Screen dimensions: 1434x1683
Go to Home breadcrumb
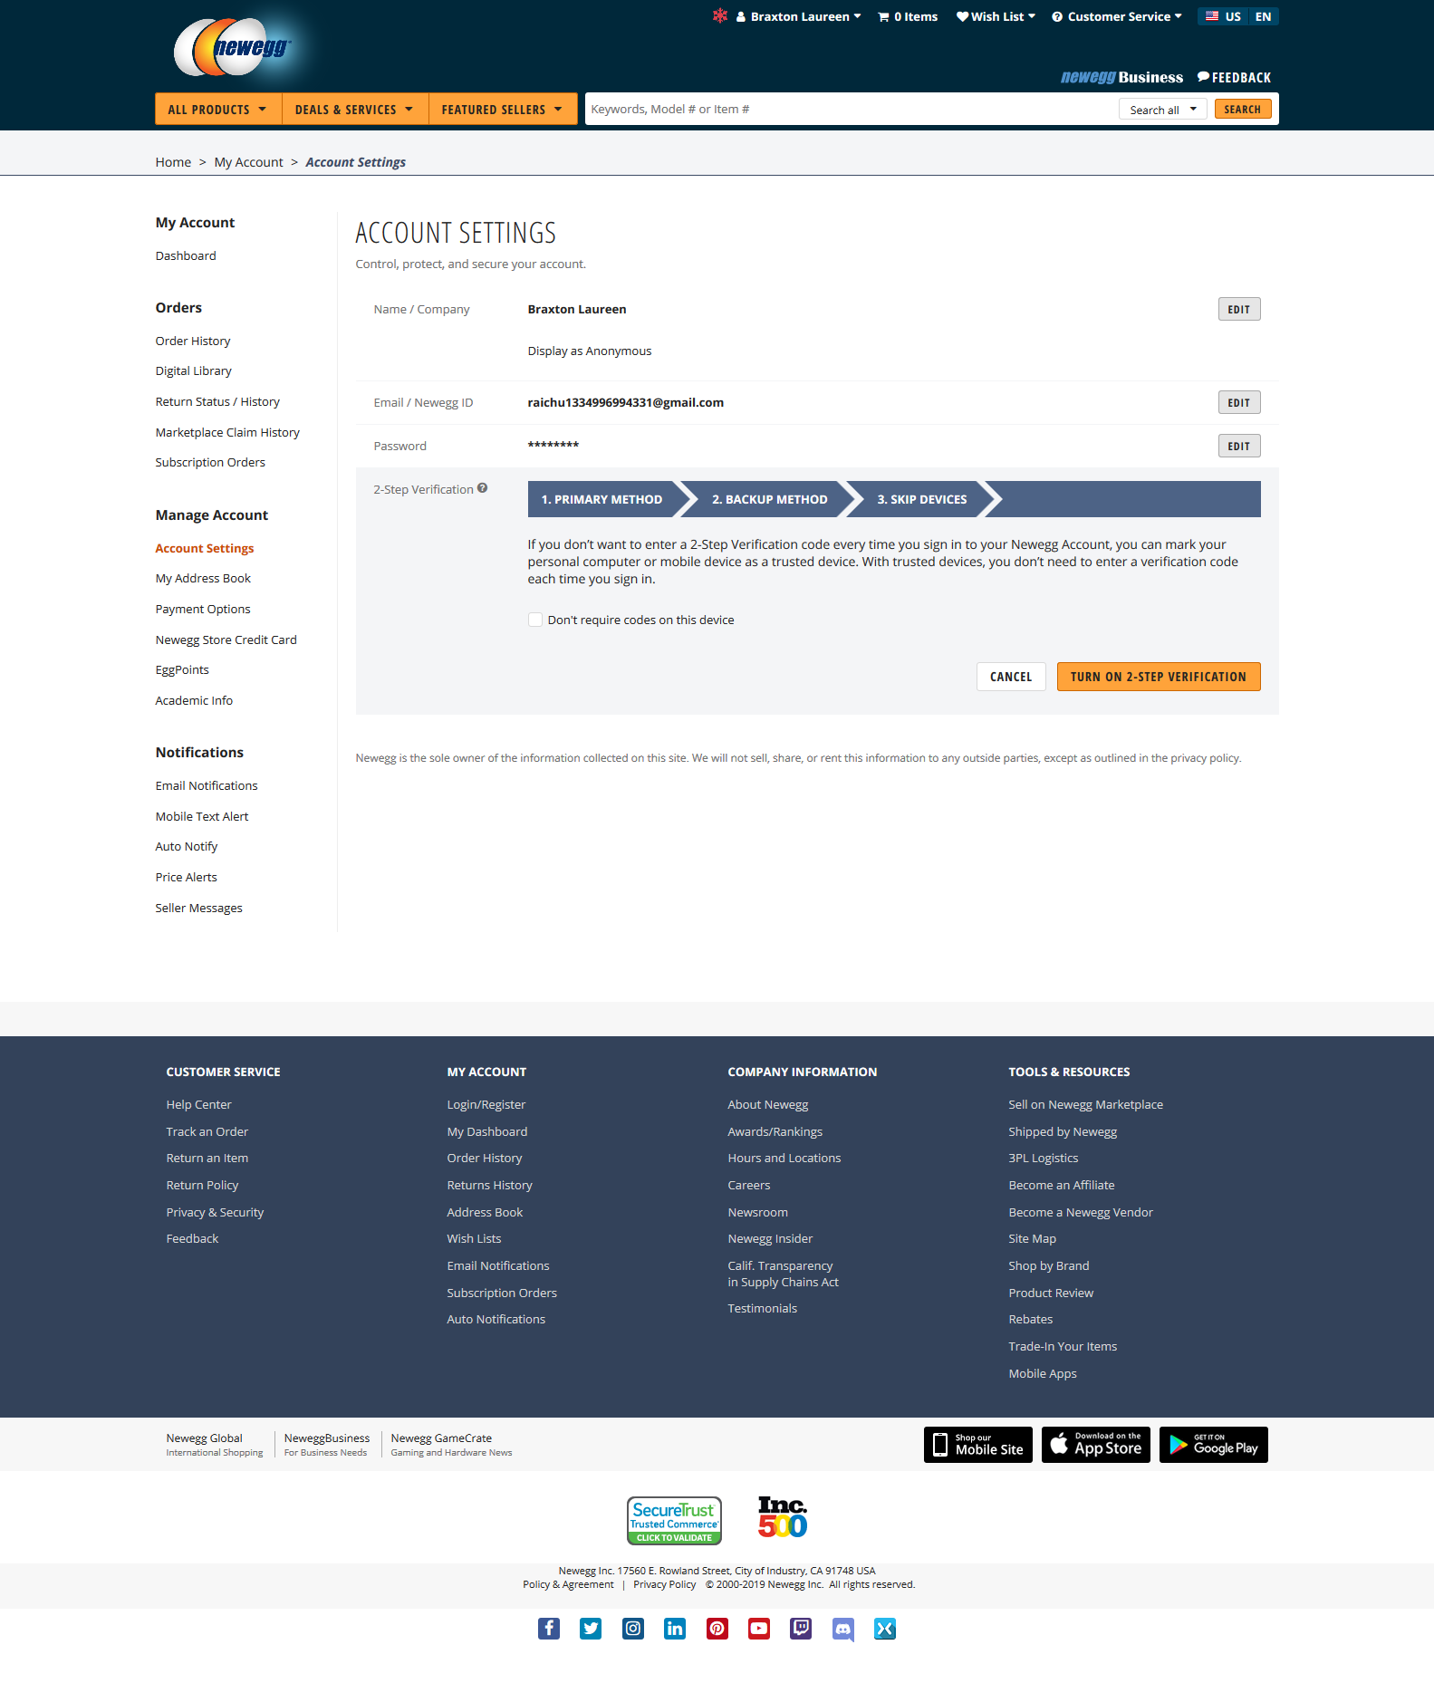173,162
